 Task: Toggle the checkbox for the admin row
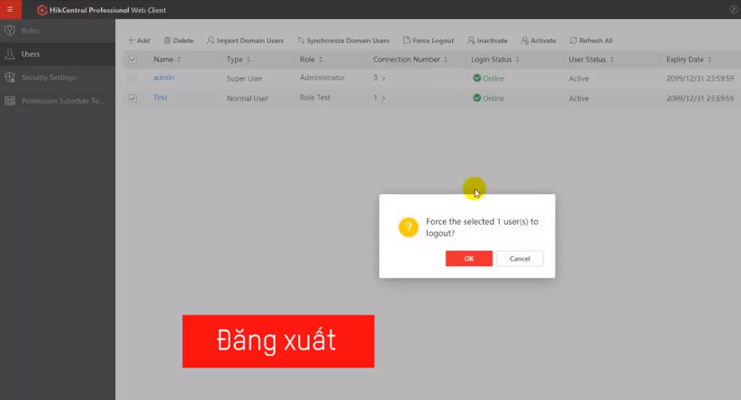tap(132, 78)
